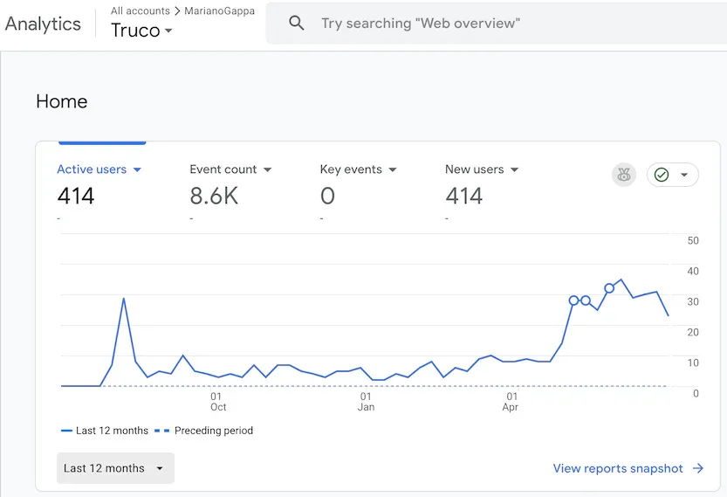Expand the Key events metric dropdown
The height and width of the screenshot is (497, 727).
point(393,169)
